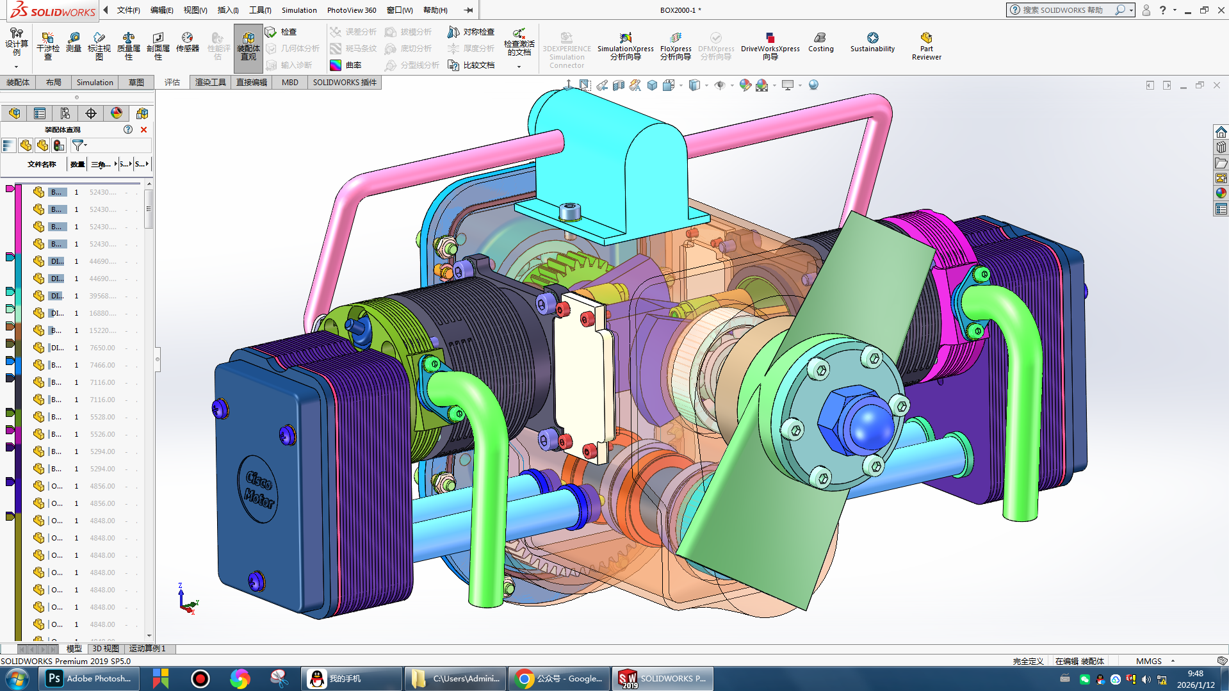Launch the Check (检查) tool

pyautogui.click(x=281, y=32)
